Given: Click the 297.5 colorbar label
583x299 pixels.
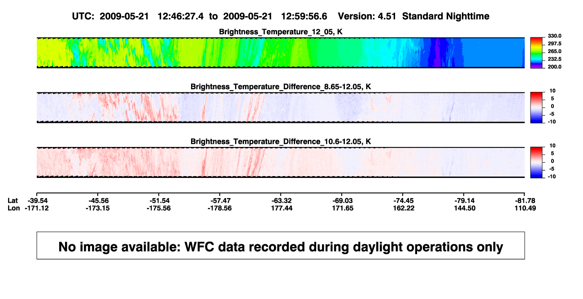Looking at the screenshot, I should click(x=555, y=43).
